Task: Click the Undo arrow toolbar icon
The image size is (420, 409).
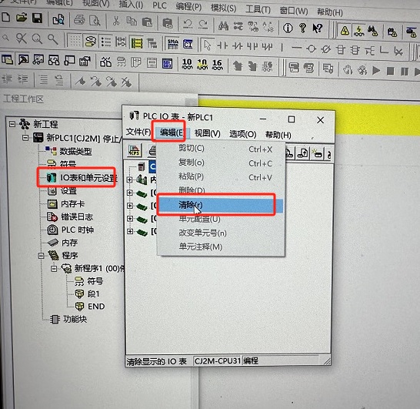Action: 188,24
